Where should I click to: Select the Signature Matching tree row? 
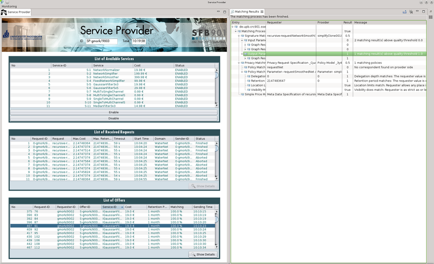[329, 36]
